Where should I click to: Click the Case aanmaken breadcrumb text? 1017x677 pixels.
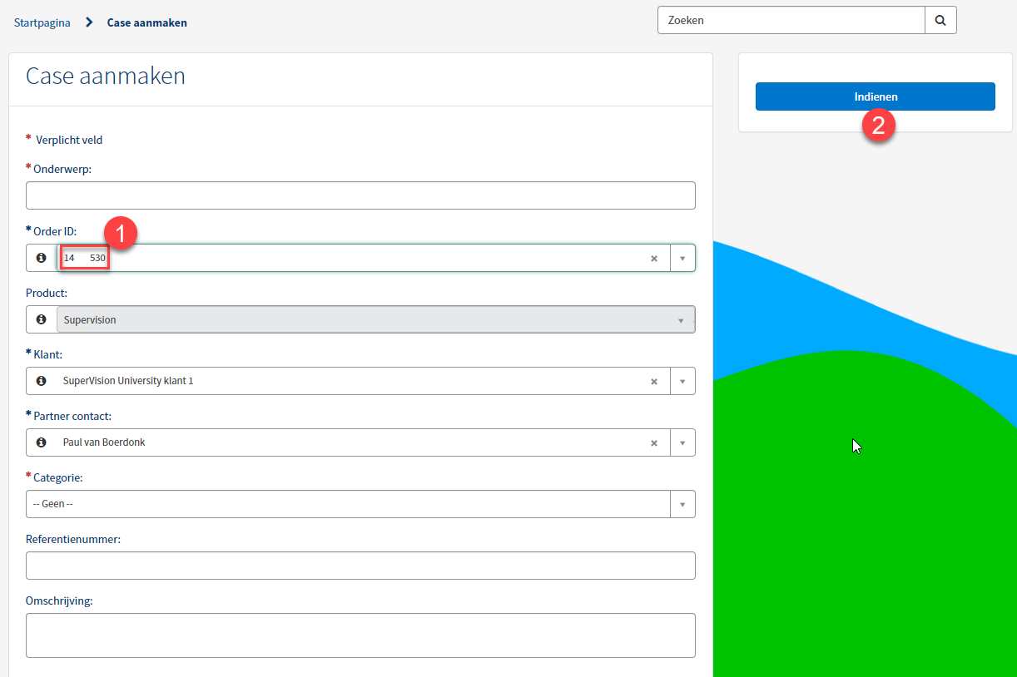(147, 22)
